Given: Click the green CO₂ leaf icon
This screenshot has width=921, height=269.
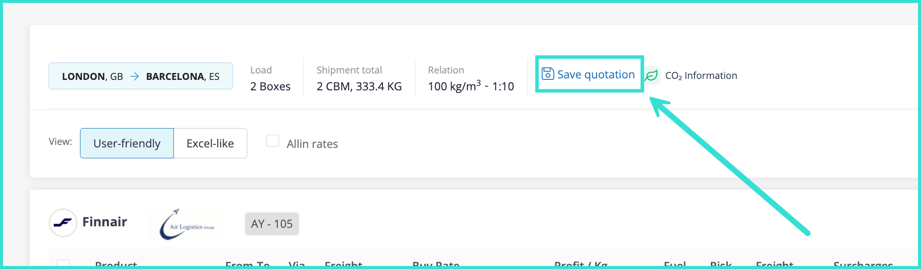Looking at the screenshot, I should click(x=651, y=75).
